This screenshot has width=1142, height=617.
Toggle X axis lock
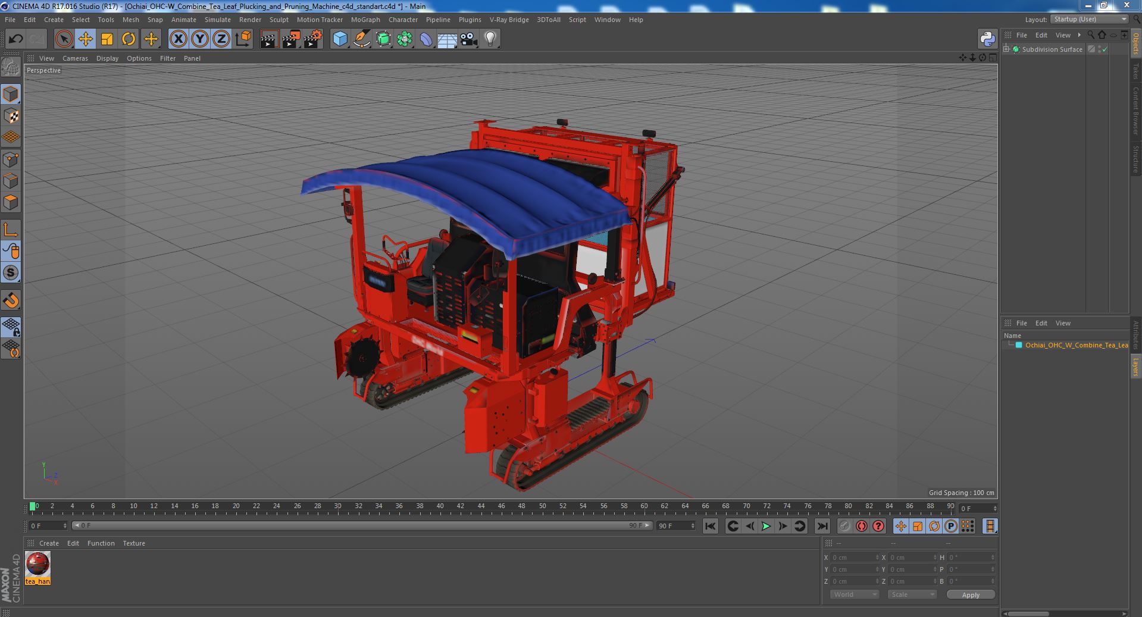coord(178,39)
